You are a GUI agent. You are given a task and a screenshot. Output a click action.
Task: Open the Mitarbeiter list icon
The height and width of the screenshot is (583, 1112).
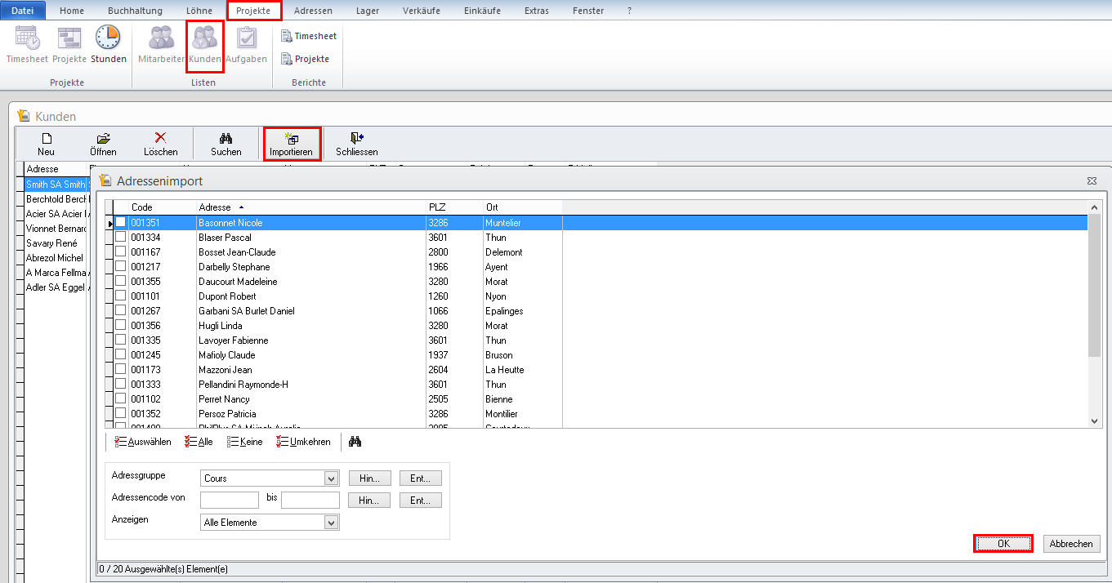click(x=161, y=44)
